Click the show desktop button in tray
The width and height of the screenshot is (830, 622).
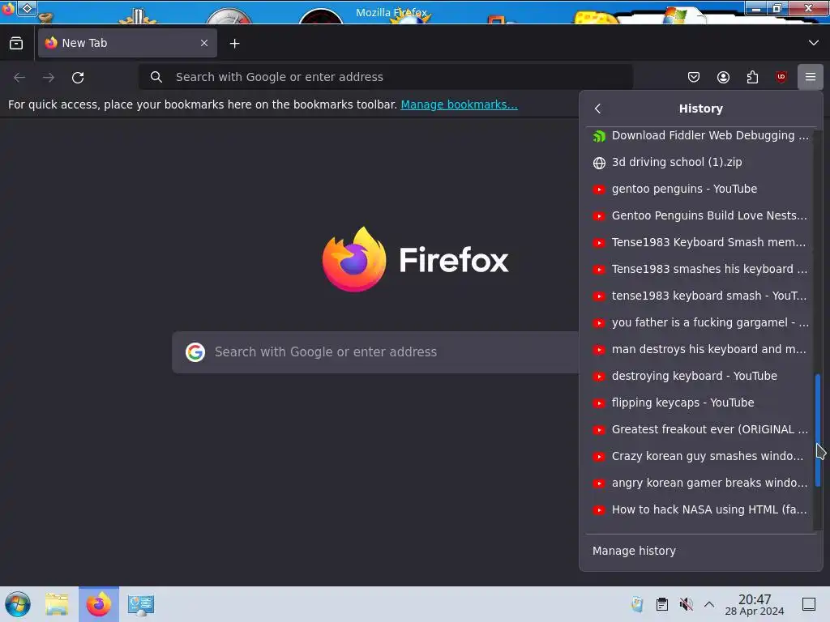809,604
